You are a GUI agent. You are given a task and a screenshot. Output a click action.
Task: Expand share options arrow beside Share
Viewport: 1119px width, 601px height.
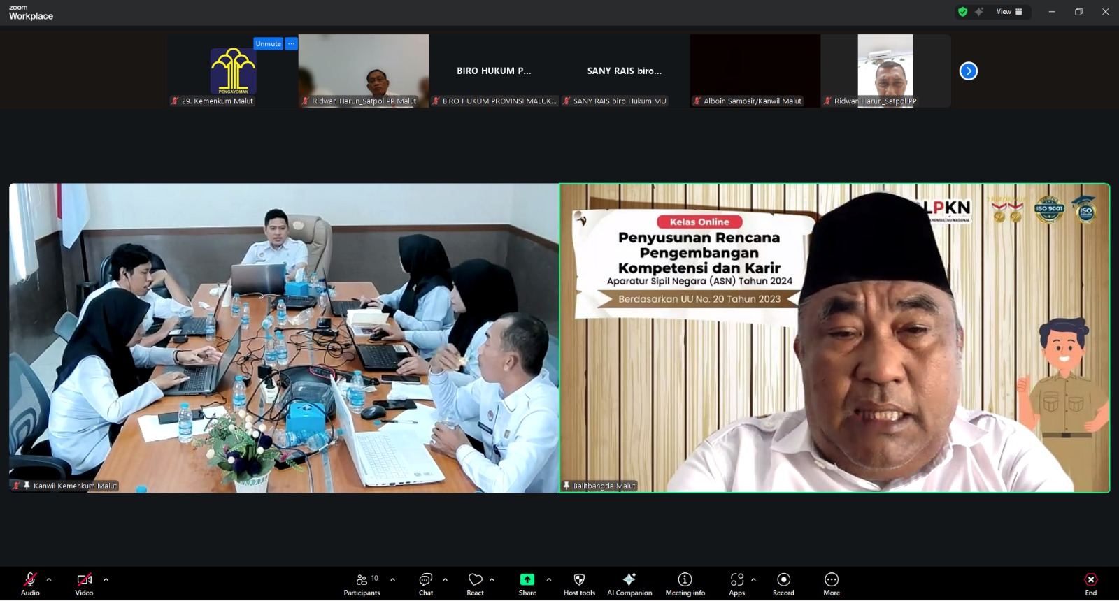click(x=548, y=579)
